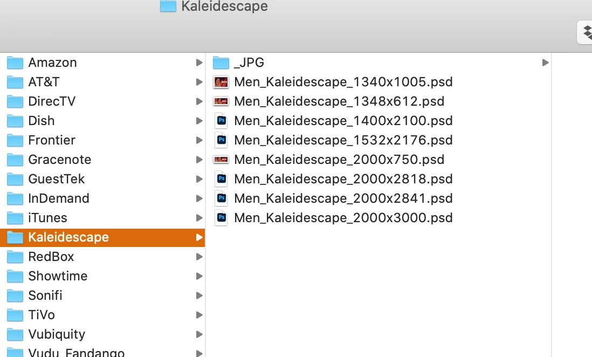Click the DirecTV folder icon

[x=15, y=101]
